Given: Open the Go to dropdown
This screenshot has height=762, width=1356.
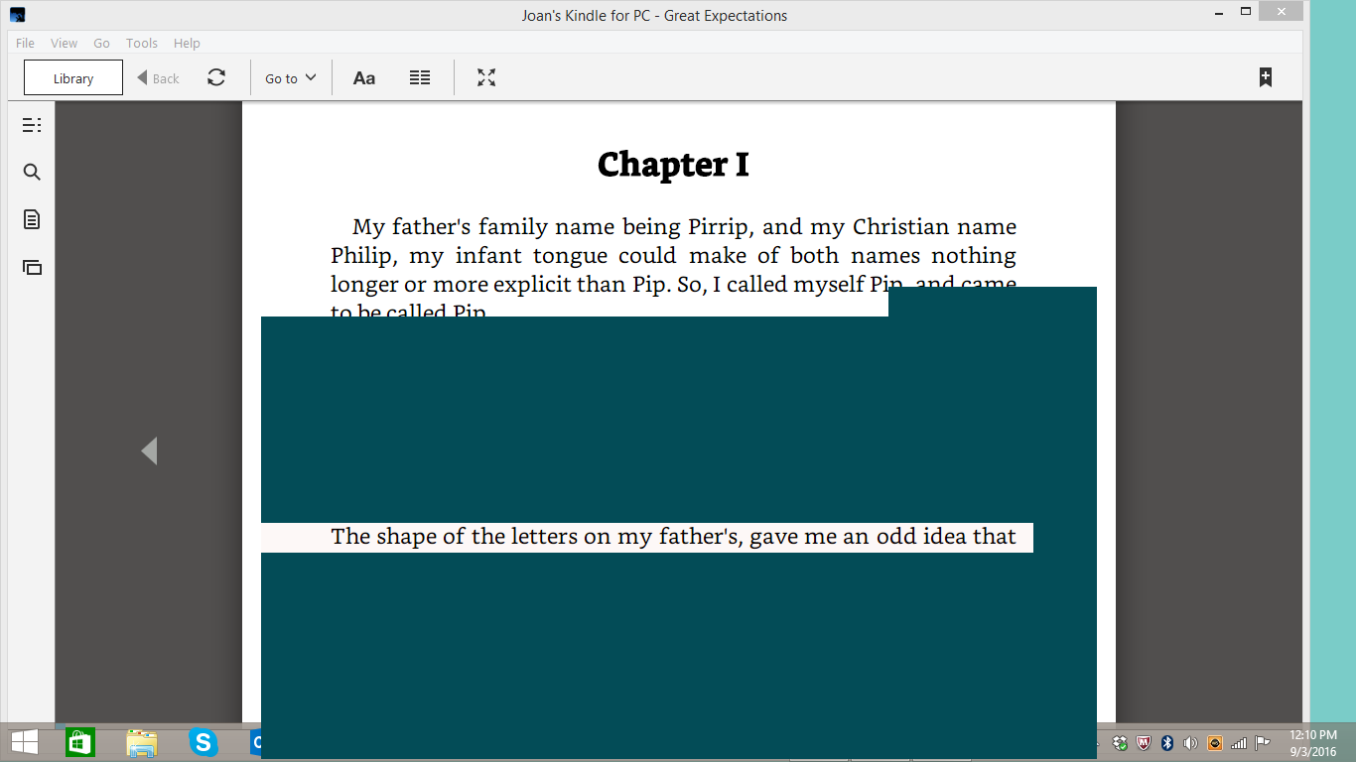Looking at the screenshot, I should pyautogui.click(x=289, y=77).
